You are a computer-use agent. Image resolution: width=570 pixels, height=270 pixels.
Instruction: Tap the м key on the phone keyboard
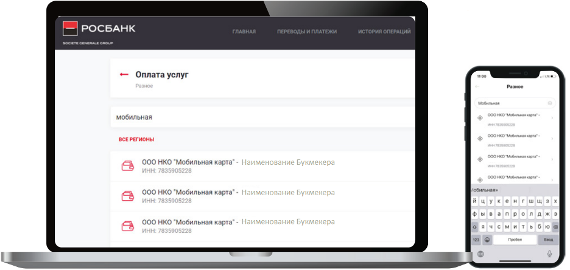(507, 227)
